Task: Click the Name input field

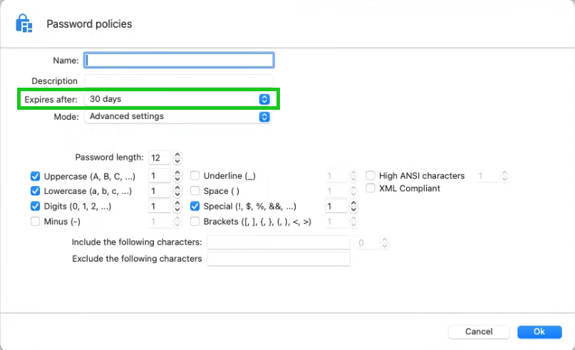Action: tap(179, 61)
